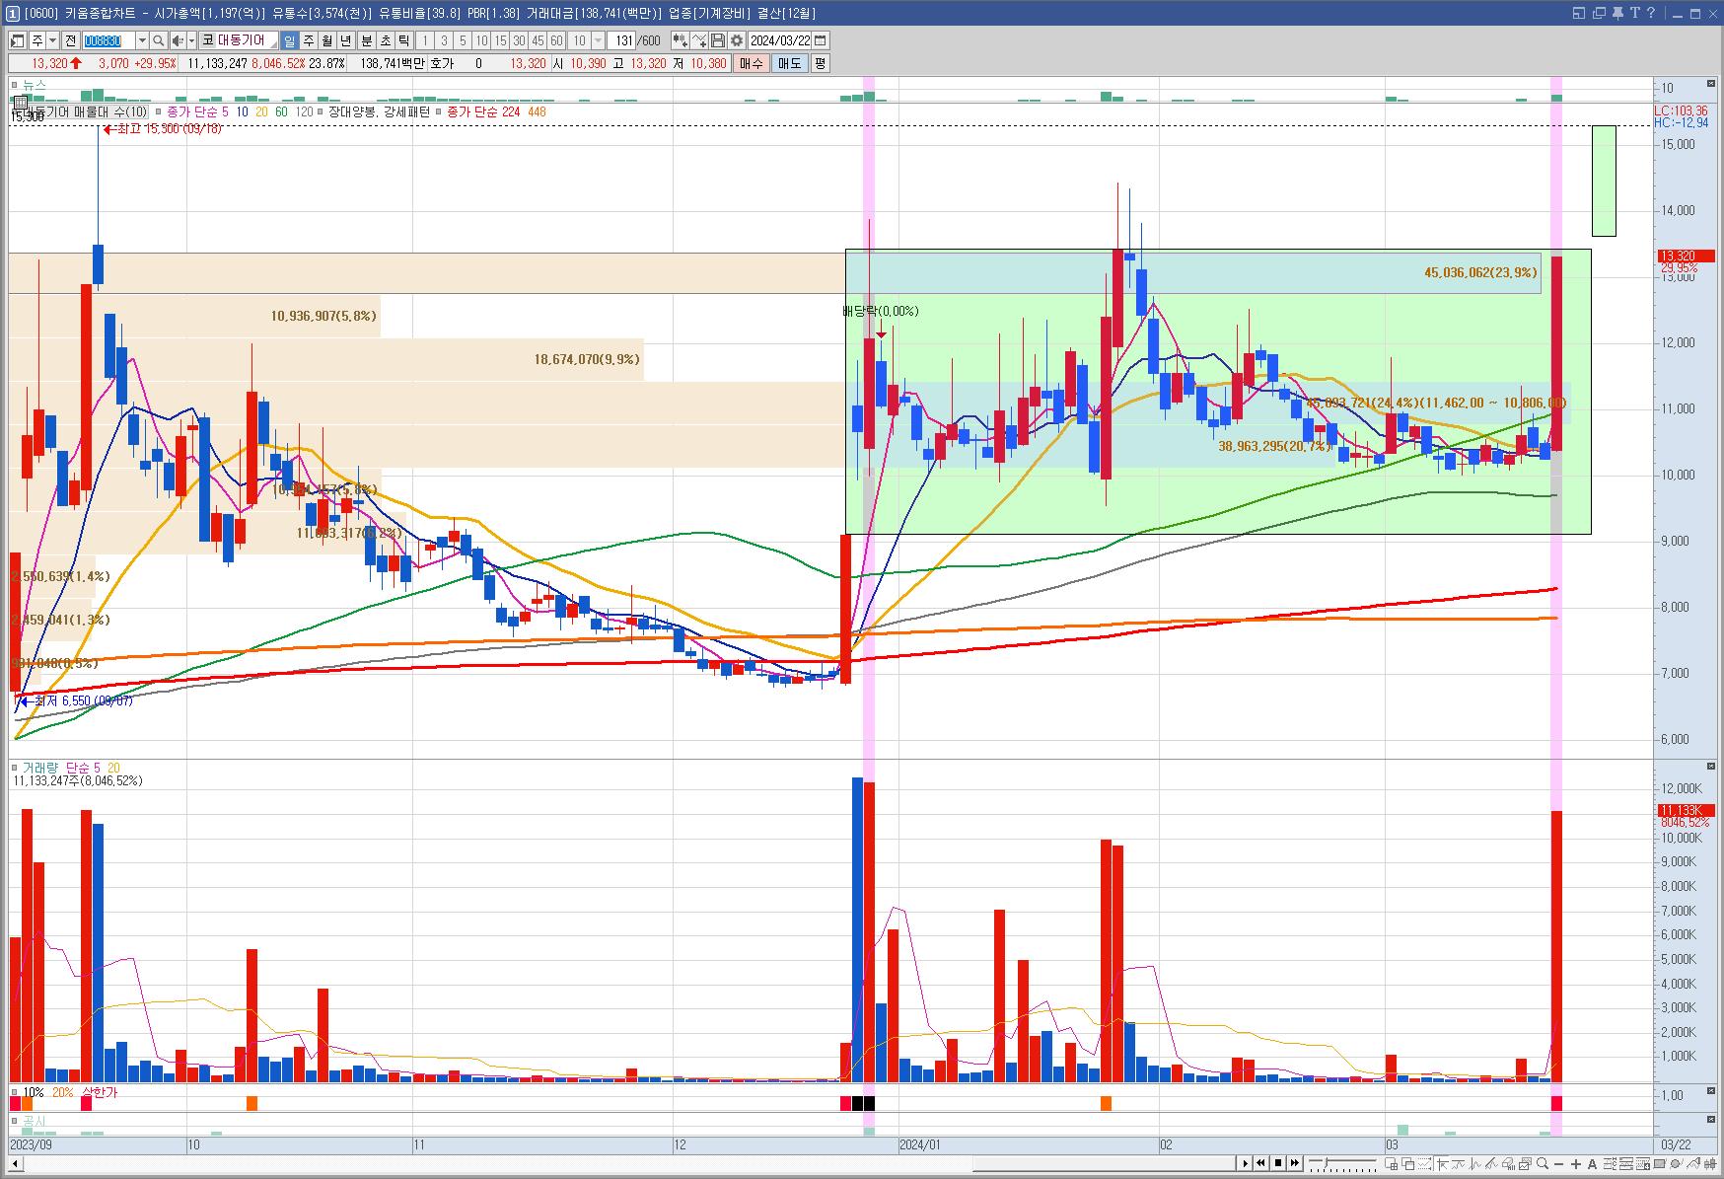
Task: Click the stock code input field 008830
Action: [108, 40]
